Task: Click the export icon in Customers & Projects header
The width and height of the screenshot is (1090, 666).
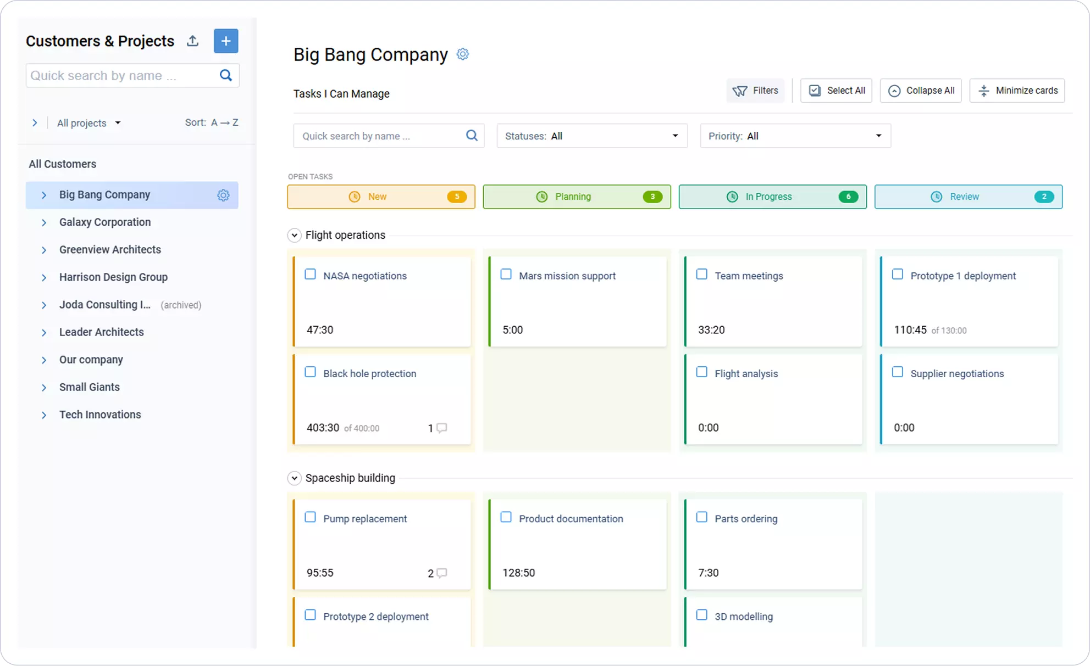Action: pos(192,41)
